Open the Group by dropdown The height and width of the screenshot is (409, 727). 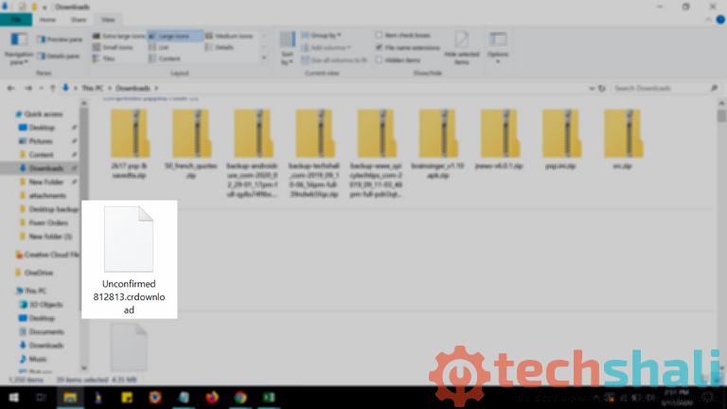321,35
